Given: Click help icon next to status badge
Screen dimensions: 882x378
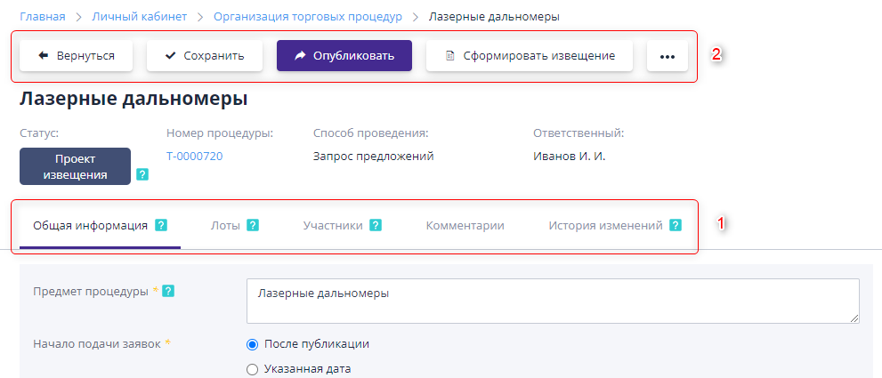Looking at the screenshot, I should point(142,174).
